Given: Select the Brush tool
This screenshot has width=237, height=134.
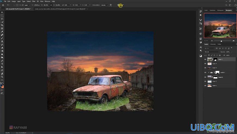Looking at the screenshot, I should click(x=2, y=38).
